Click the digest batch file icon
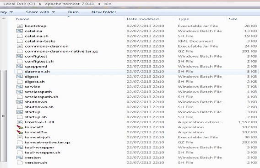 point(19,77)
